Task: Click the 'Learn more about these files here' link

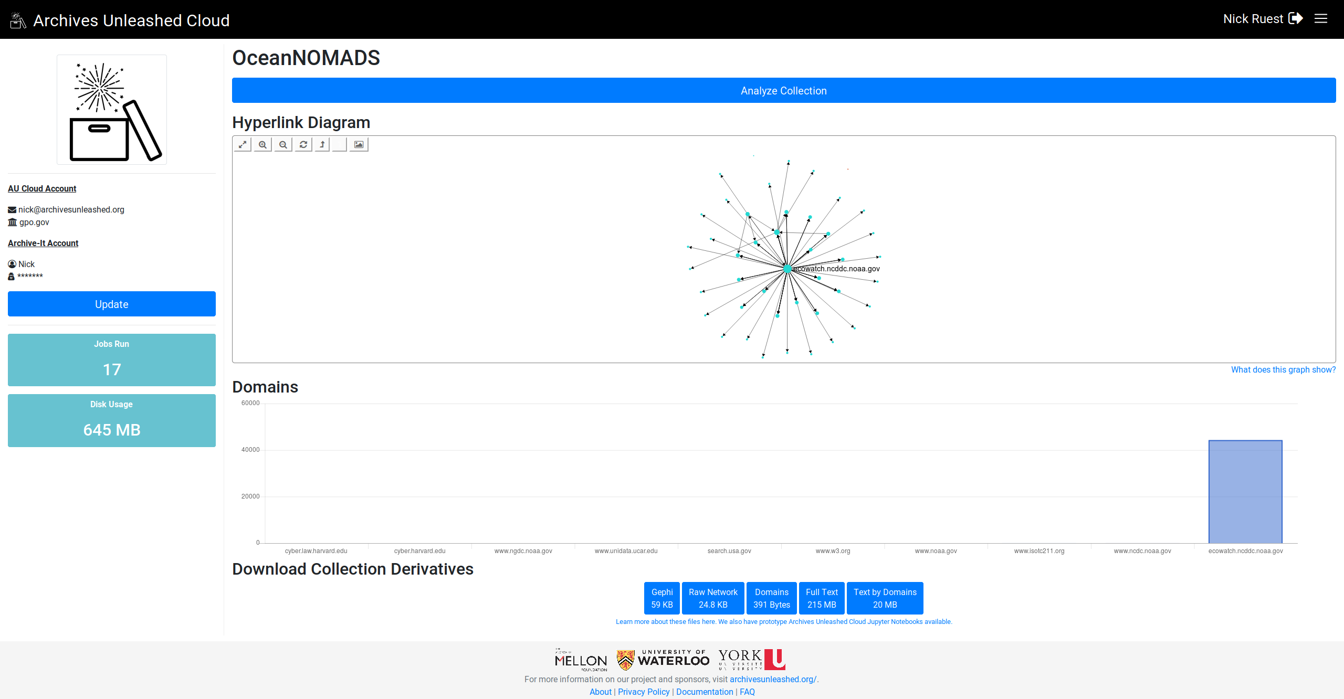Action: tap(666, 622)
